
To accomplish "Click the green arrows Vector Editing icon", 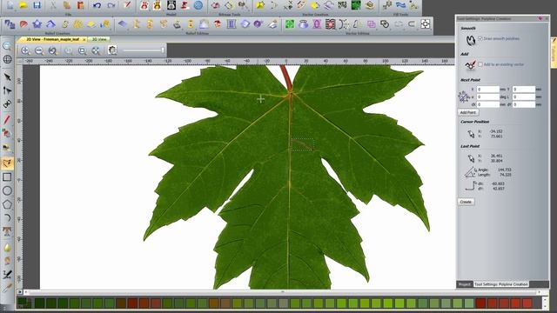I will (x=290, y=24).
